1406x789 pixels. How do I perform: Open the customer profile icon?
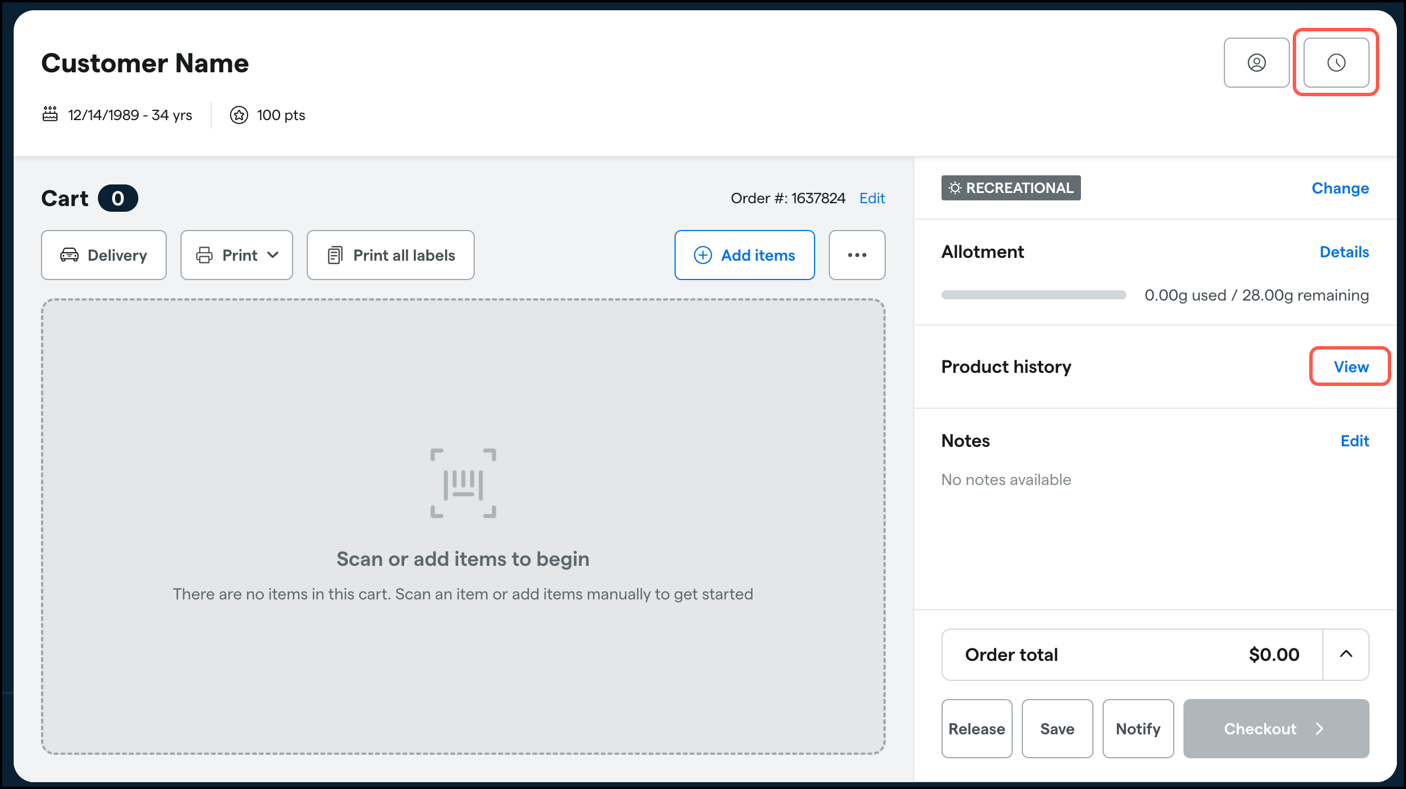coord(1256,63)
